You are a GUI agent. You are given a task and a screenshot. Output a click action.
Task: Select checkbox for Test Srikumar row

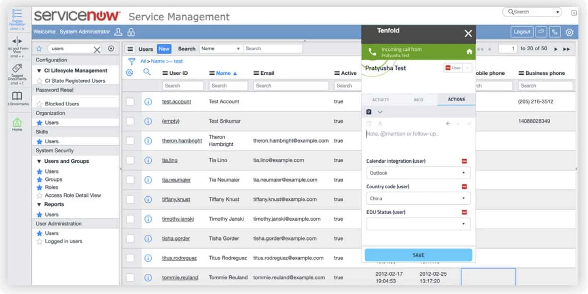131,121
